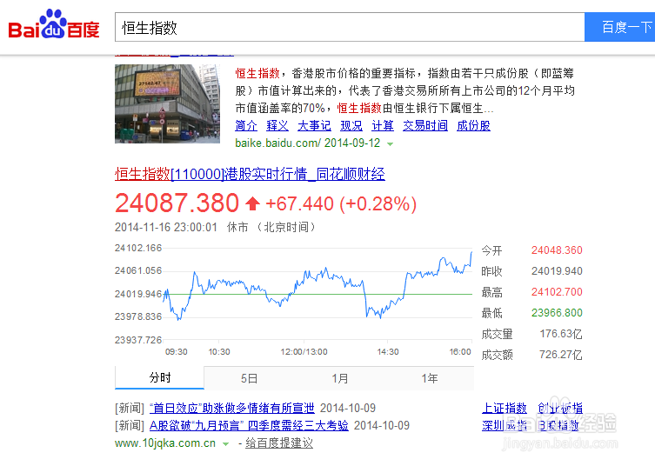Click the 24087.380 index value
655x466 pixels.
pyautogui.click(x=177, y=203)
